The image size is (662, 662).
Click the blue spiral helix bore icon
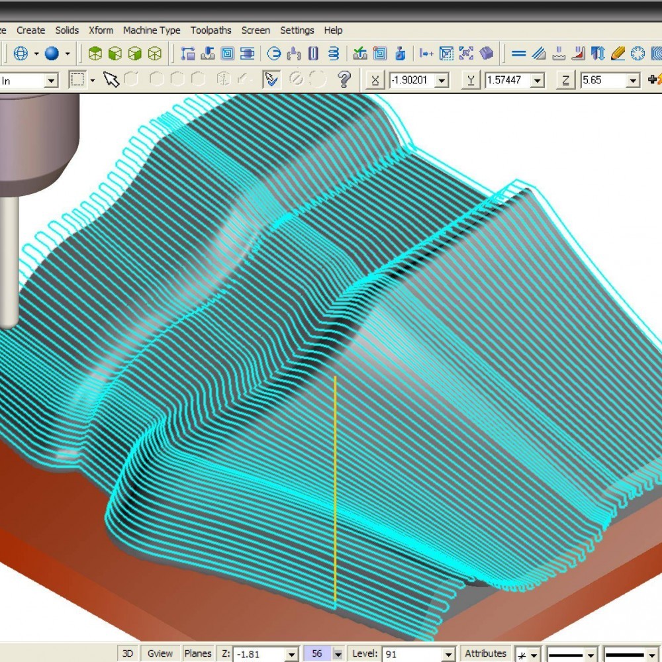point(334,54)
